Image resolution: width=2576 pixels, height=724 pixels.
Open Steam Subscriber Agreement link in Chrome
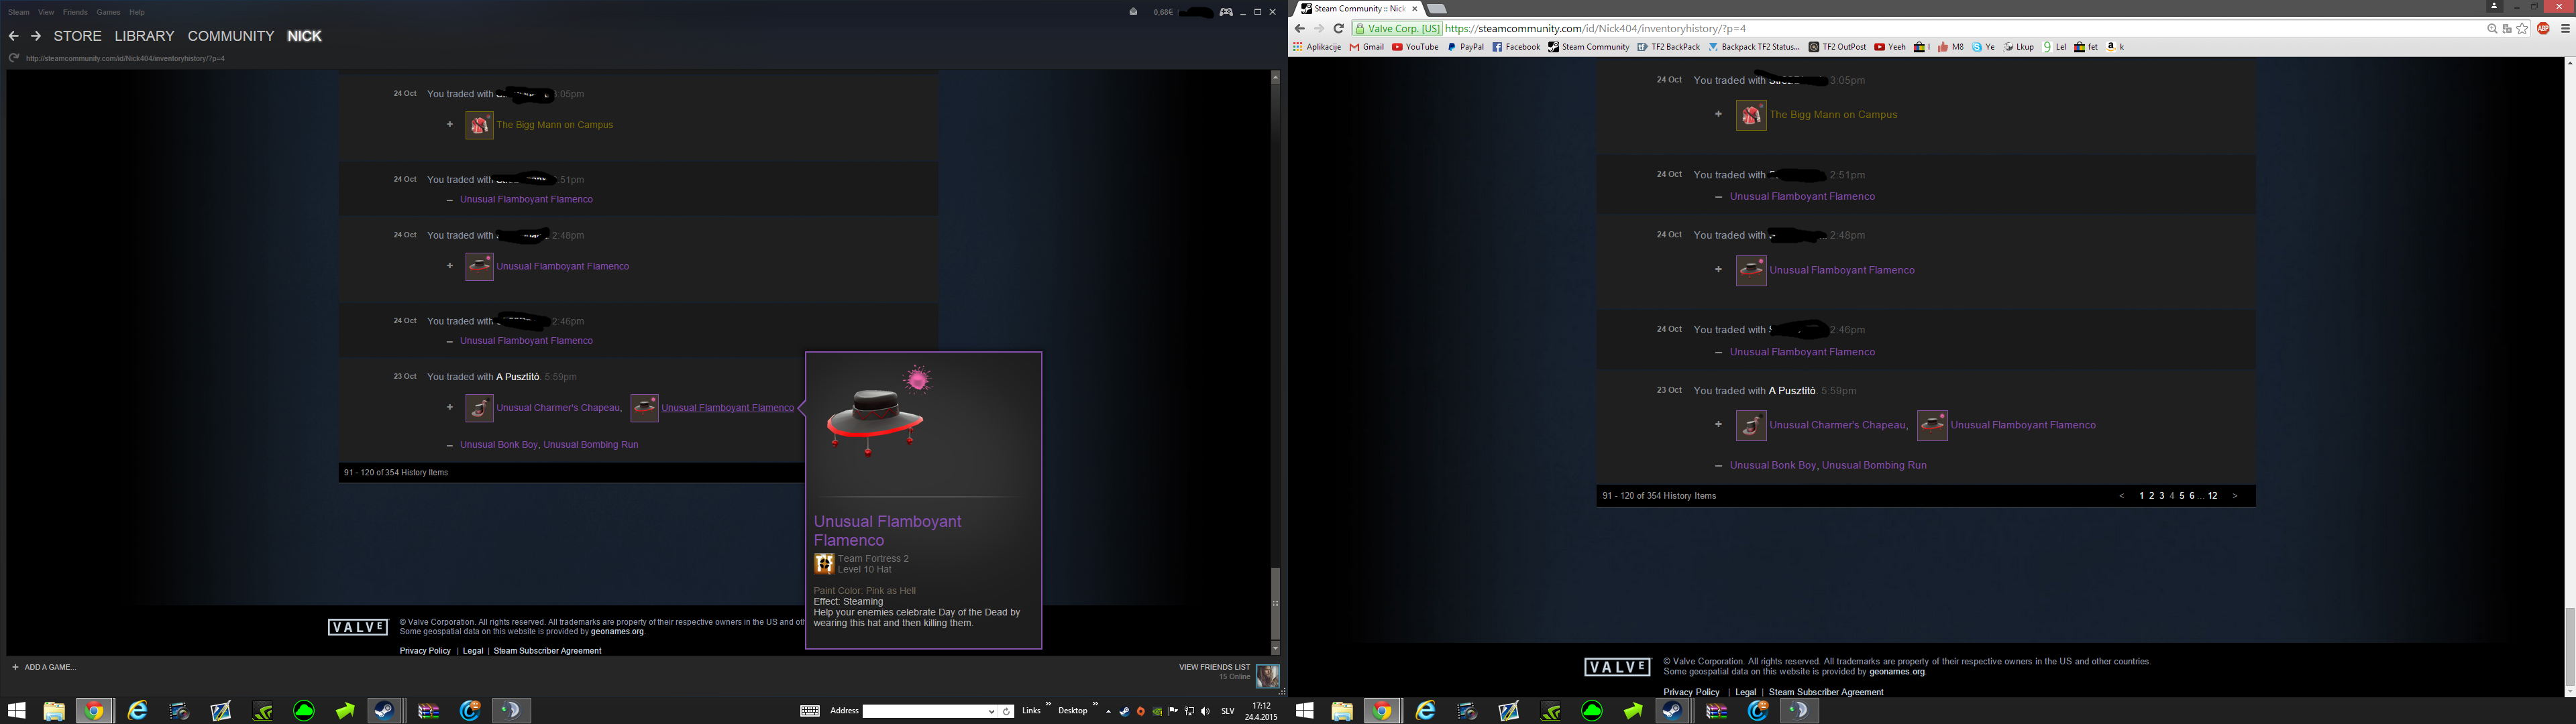tap(1826, 692)
